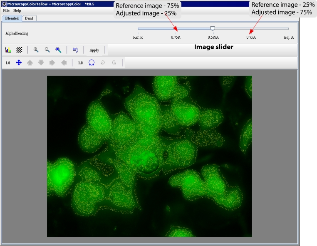Click the AlphaBlending slider at 0.75A mark
The image size is (317, 246).
tap(251, 29)
